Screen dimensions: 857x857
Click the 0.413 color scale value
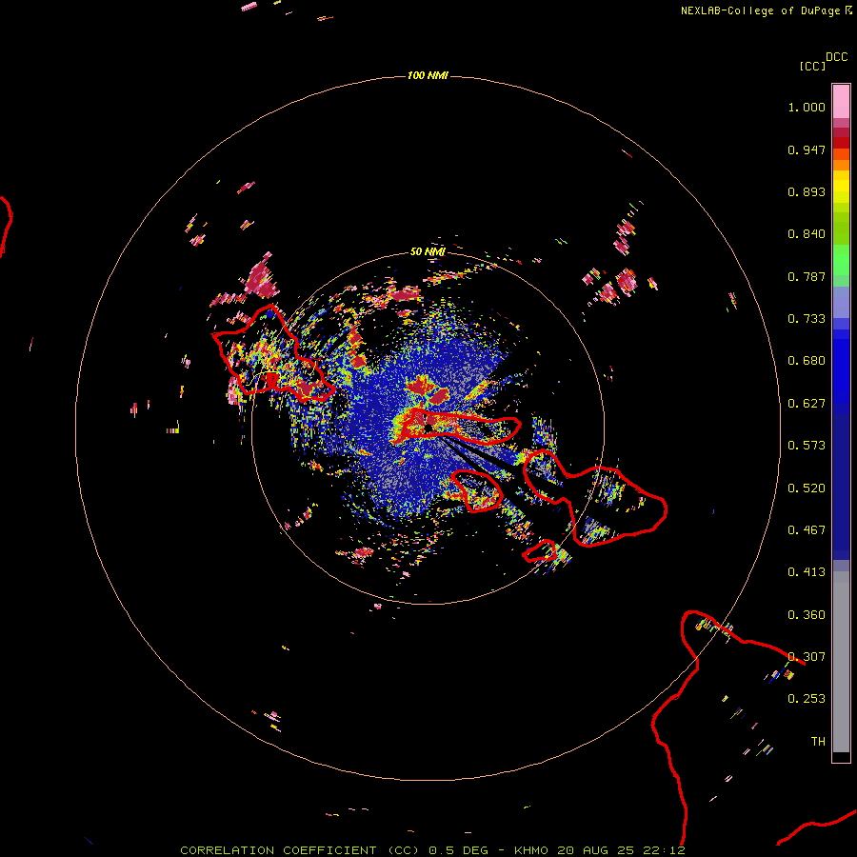[x=807, y=572]
